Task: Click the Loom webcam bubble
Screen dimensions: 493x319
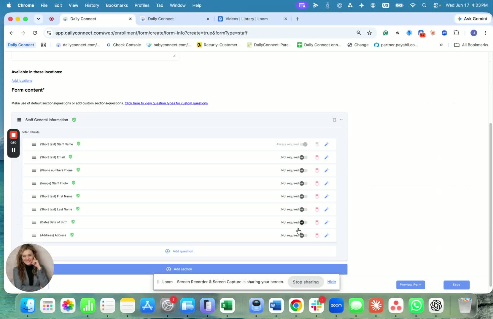Action: click(30, 268)
